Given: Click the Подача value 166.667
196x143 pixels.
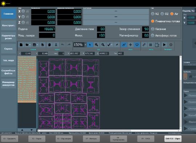Looking at the screenshot, I should pos(47,29).
